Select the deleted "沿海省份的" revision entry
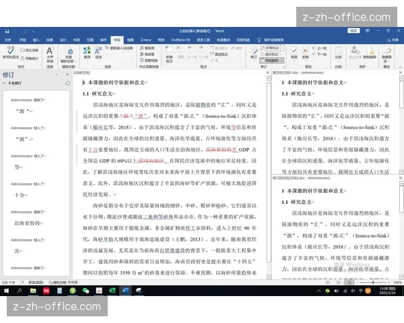 tap(28, 223)
